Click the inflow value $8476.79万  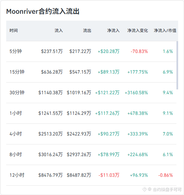click(x=50, y=175)
